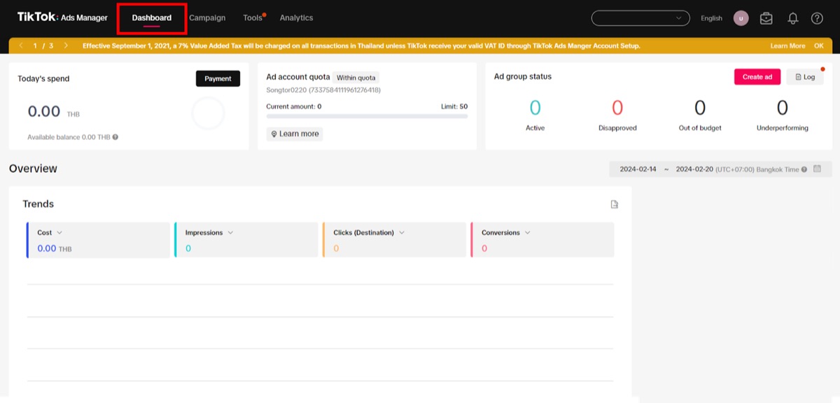The image size is (840, 403).
Task: Click the Songtor0220 account ID text
Action: pos(323,90)
